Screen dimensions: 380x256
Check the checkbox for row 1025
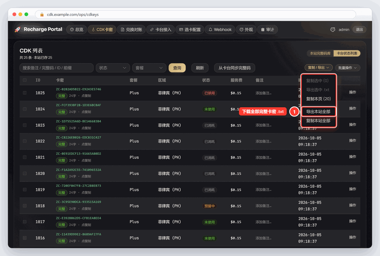(x=25, y=93)
